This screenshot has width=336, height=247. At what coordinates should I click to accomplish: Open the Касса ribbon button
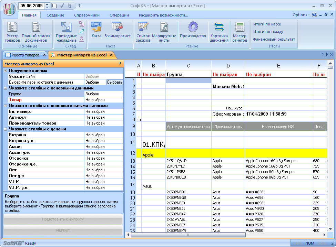(96, 30)
